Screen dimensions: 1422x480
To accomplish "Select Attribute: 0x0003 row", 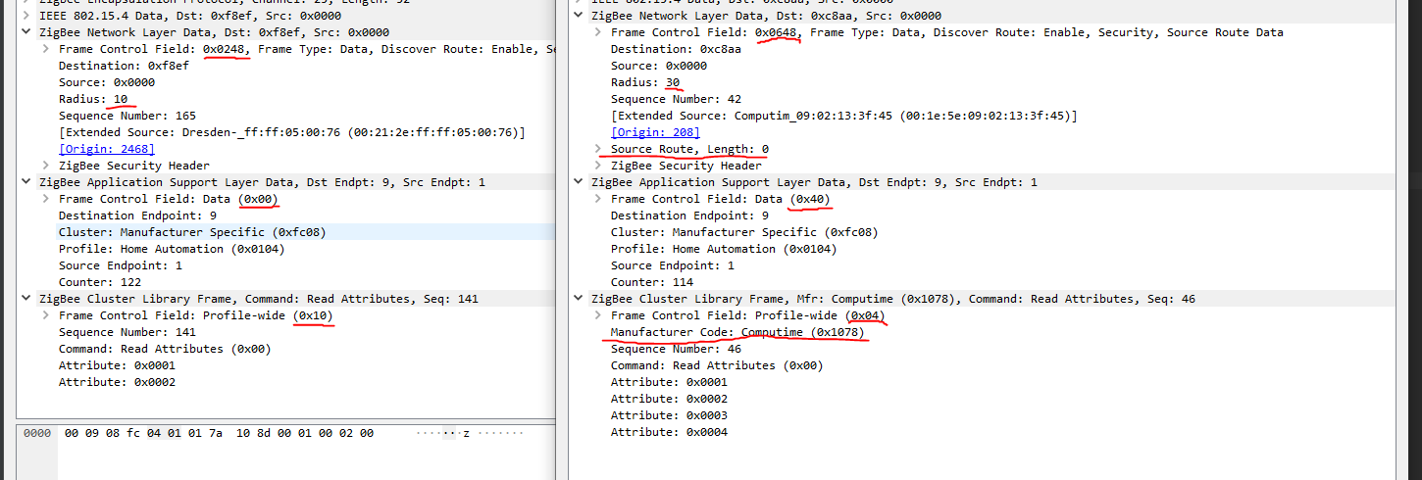I will coord(669,415).
